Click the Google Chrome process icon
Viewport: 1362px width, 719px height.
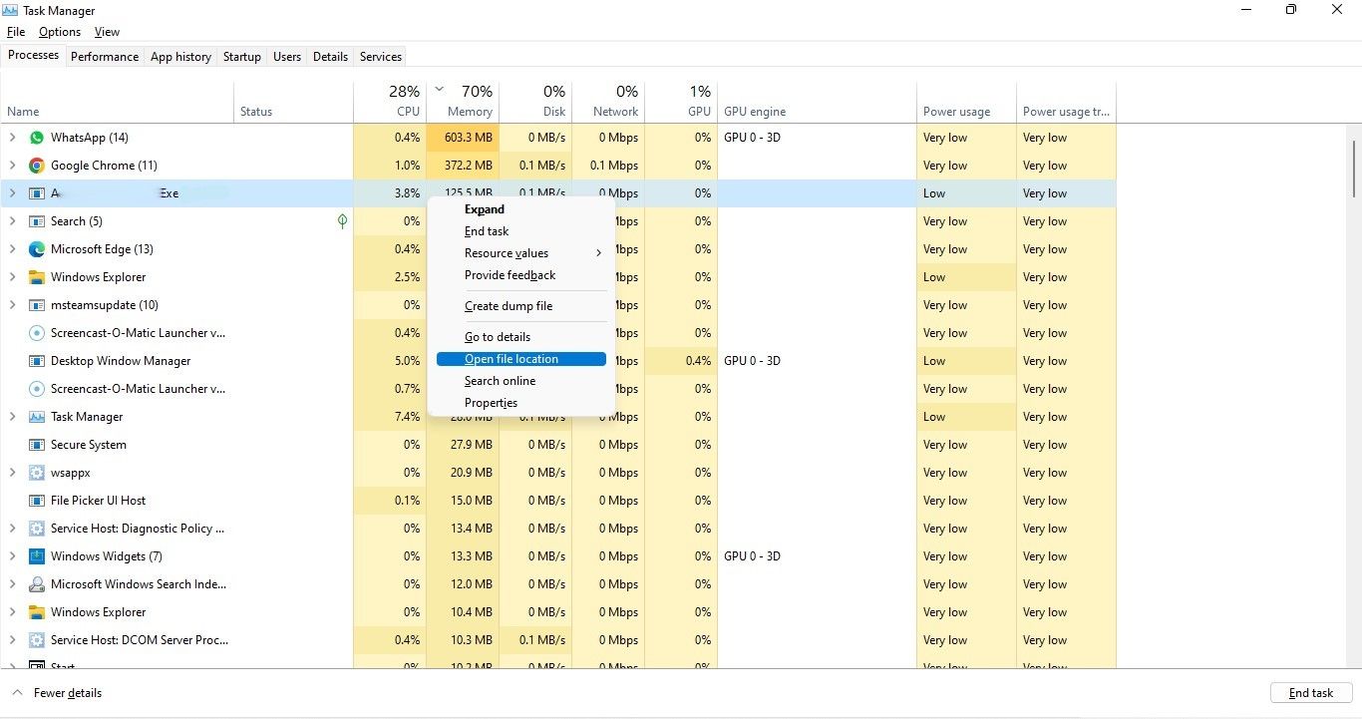tap(37, 166)
